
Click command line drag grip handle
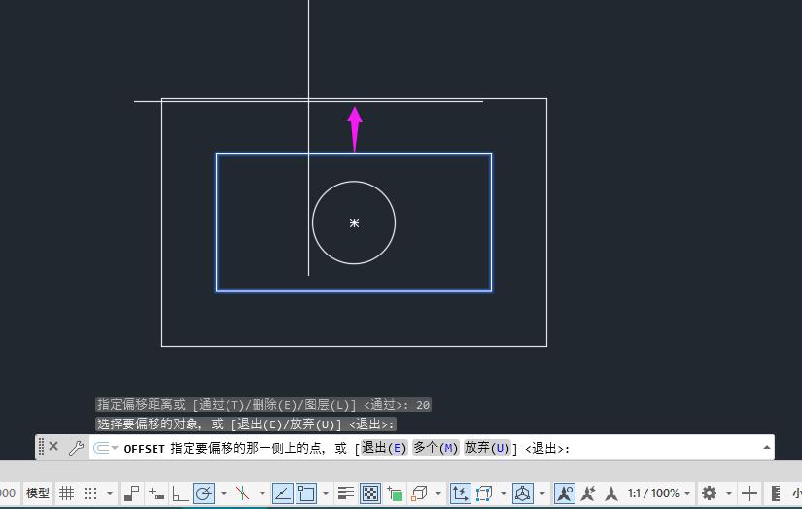pyautogui.click(x=42, y=447)
